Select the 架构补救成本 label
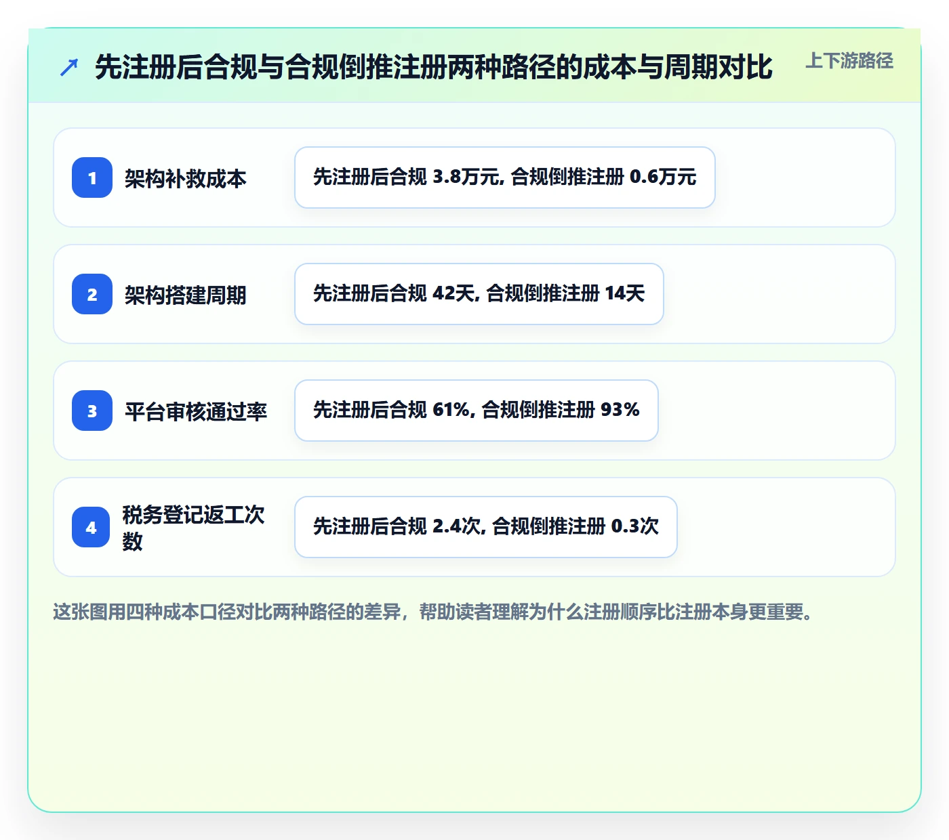Viewport: 949px width, 840px height. (x=186, y=178)
